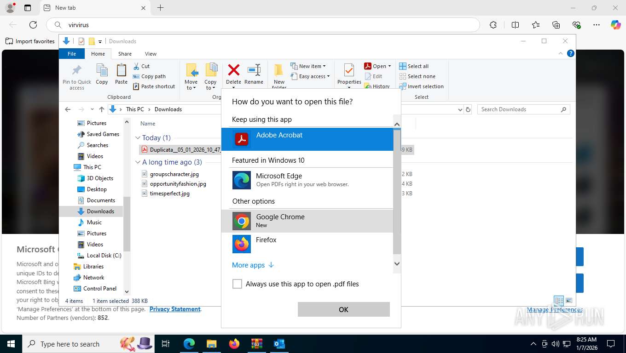Click the Edge address bar with virvirus
This screenshot has height=353, width=626.
263,25
